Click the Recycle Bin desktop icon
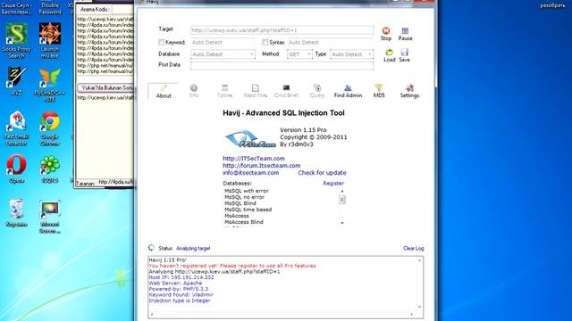This screenshot has height=321, width=572. click(16, 212)
